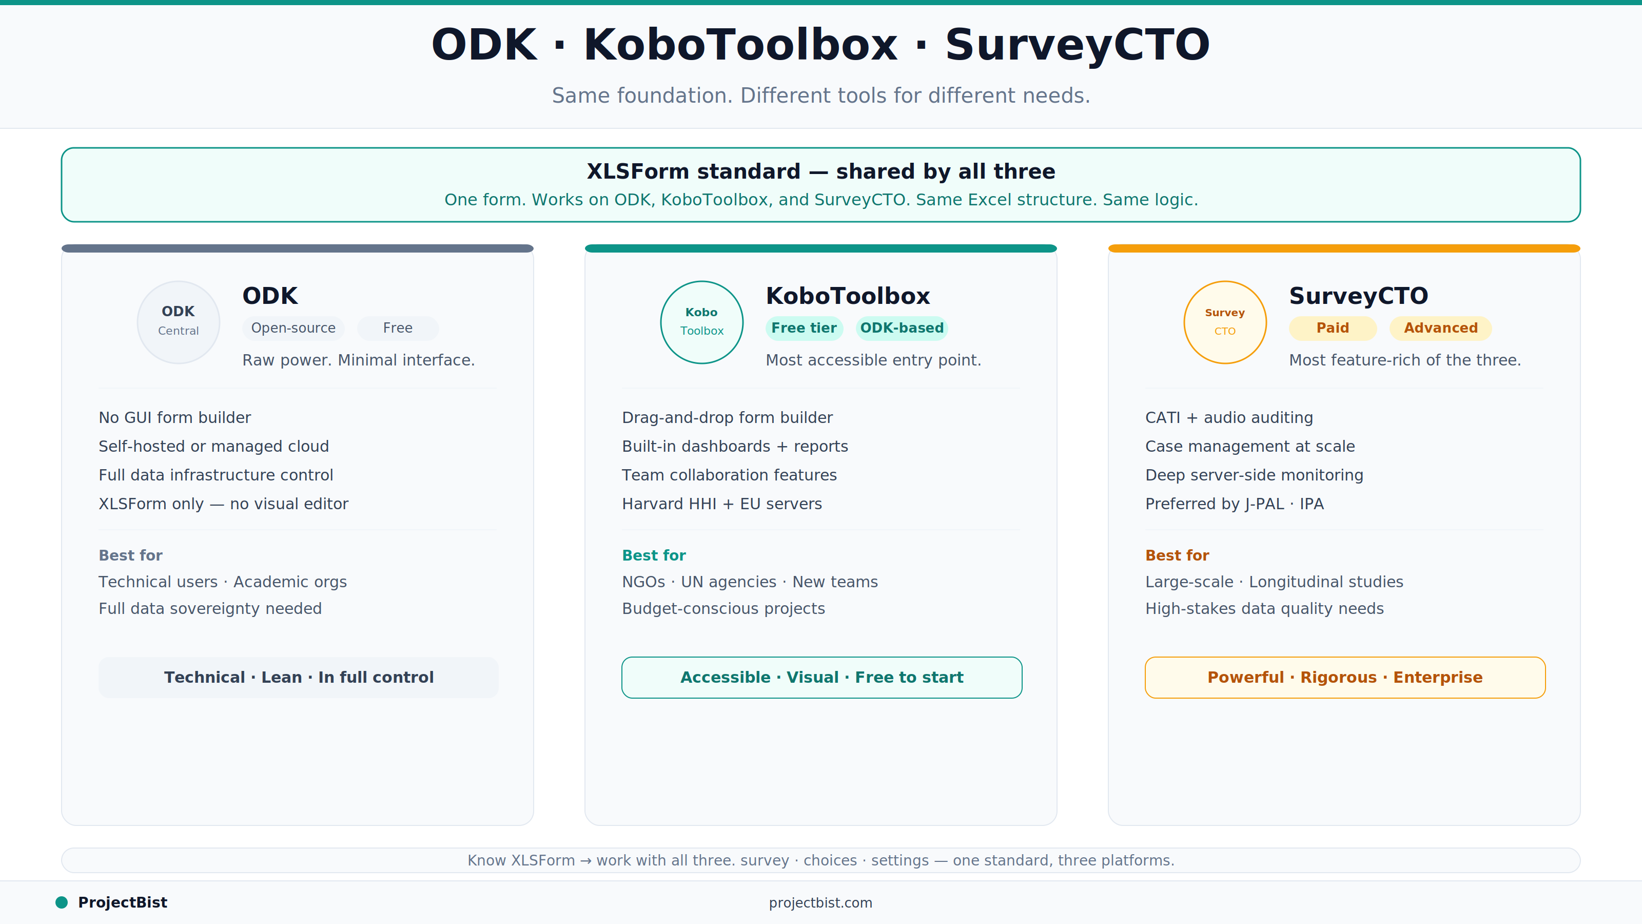Image resolution: width=1642 pixels, height=924 pixels.
Task: Toggle the Free tier badge on KoboToolbox
Action: (x=804, y=328)
